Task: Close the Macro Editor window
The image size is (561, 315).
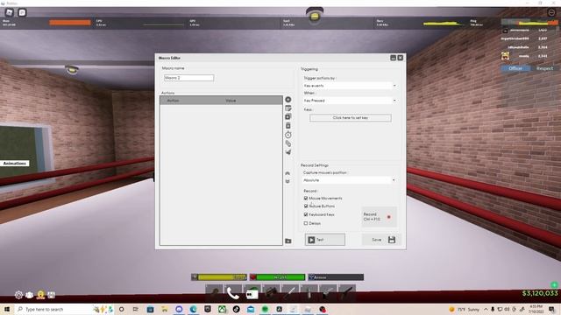Action: tap(400, 58)
